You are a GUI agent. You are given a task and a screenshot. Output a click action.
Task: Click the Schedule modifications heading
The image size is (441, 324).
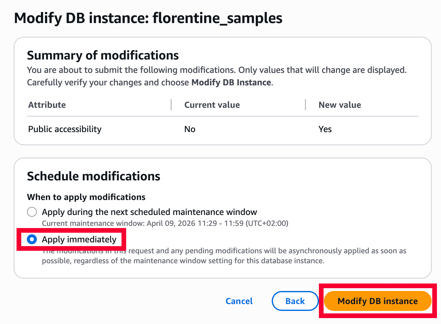click(x=94, y=176)
